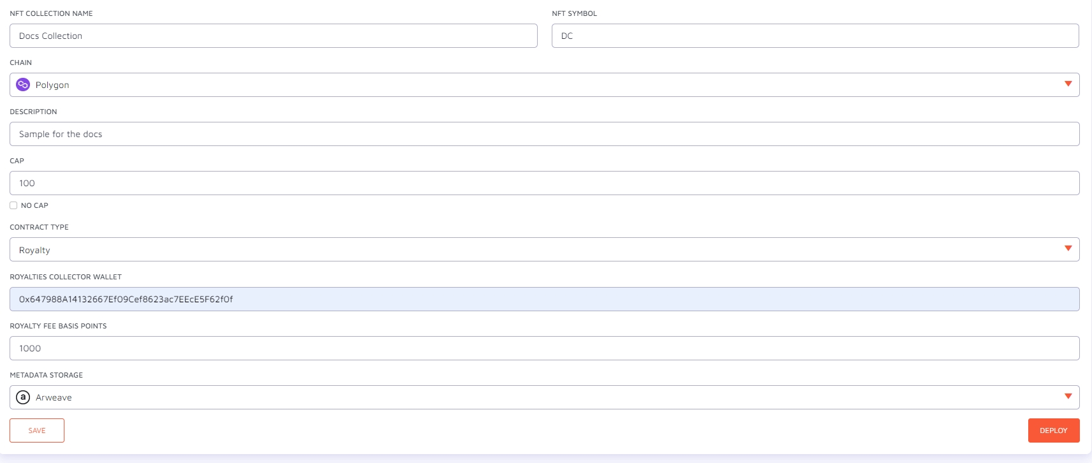Open the Contract Type dropdown arrow
Viewport: 1092px width, 463px height.
[1068, 249]
